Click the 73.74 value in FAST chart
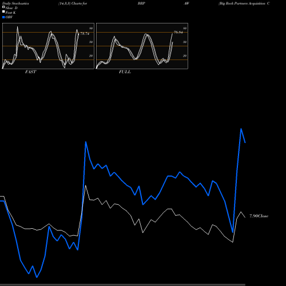The width and height of the screenshot is (286, 286). (x=85, y=34)
